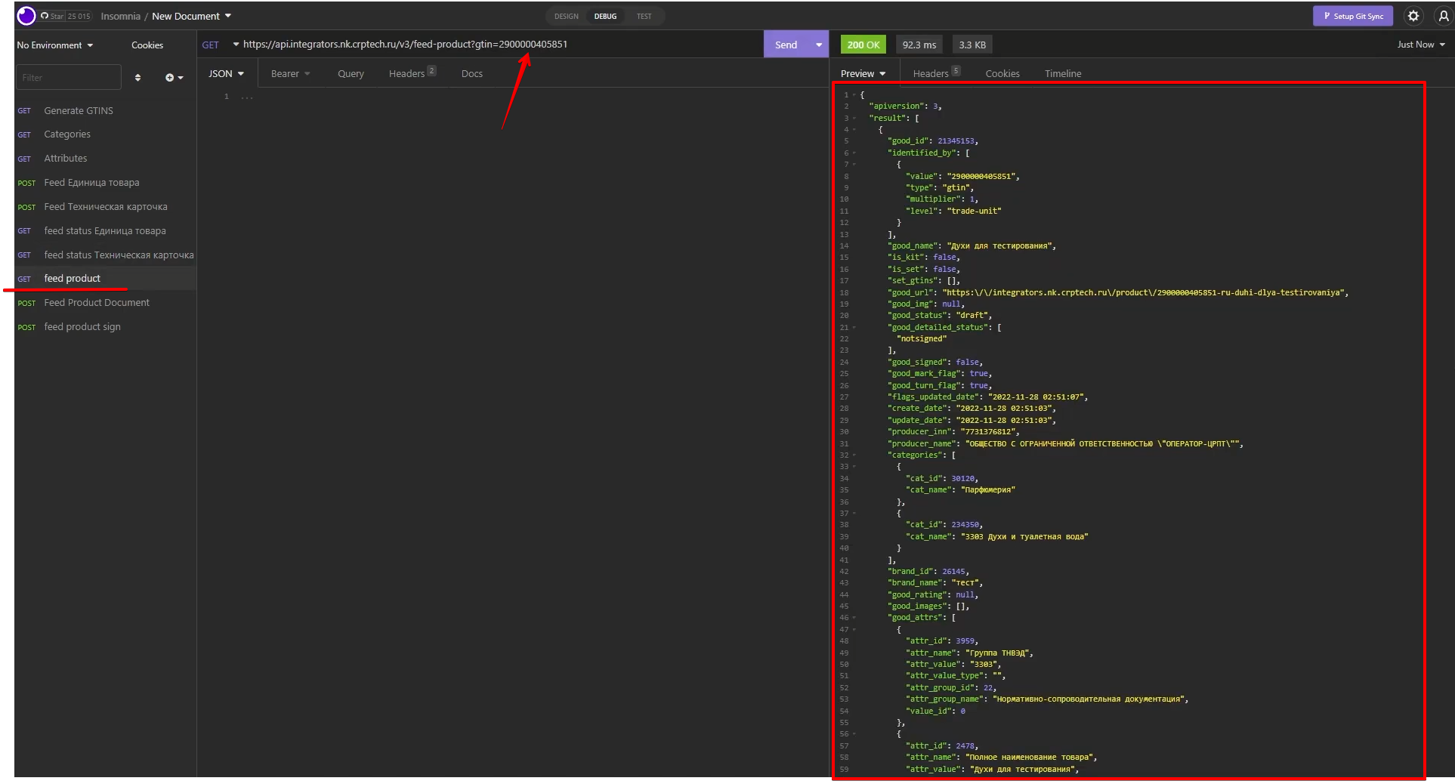This screenshot has height=784, width=1455.
Task: Open the Docs tab
Action: 471,73
